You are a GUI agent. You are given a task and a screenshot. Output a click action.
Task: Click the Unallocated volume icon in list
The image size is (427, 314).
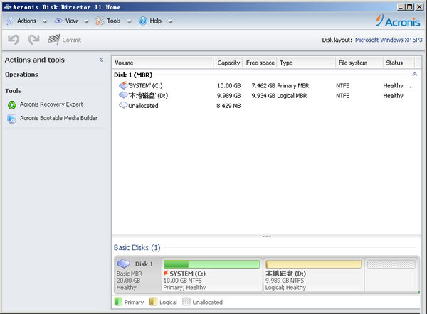tap(122, 105)
